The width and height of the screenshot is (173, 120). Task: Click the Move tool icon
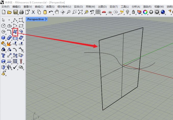point(9,55)
